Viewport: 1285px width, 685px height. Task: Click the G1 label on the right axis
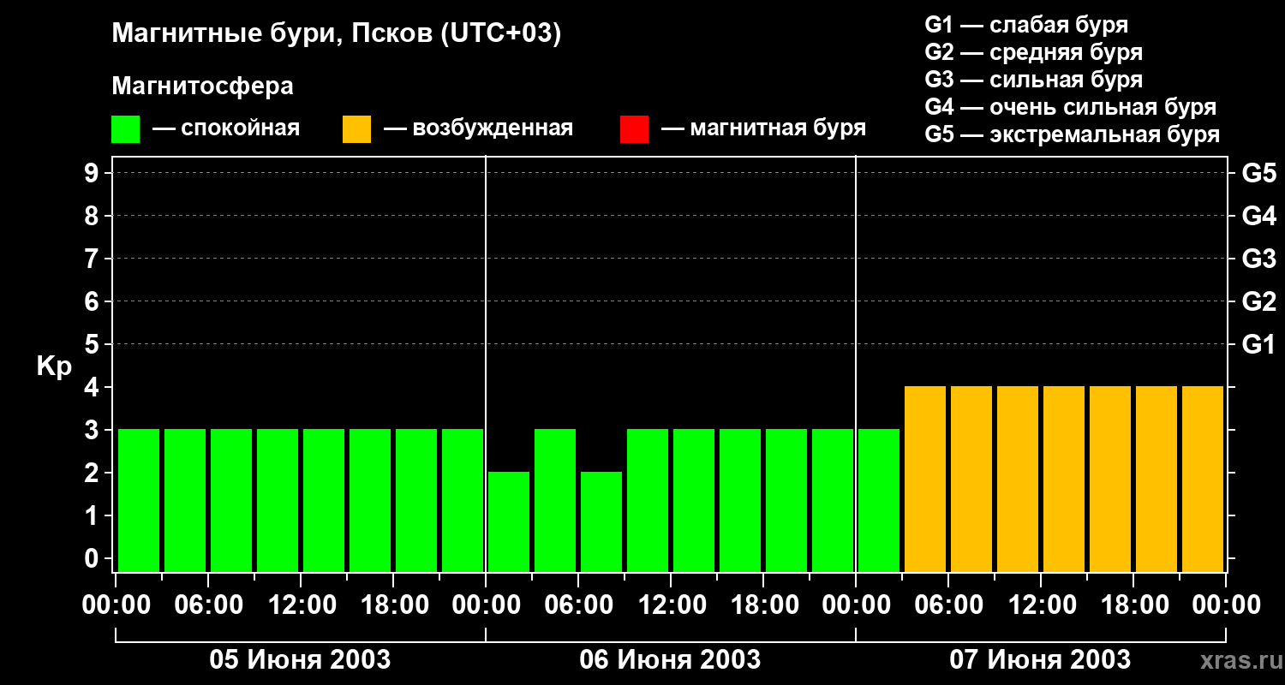(x=1258, y=345)
